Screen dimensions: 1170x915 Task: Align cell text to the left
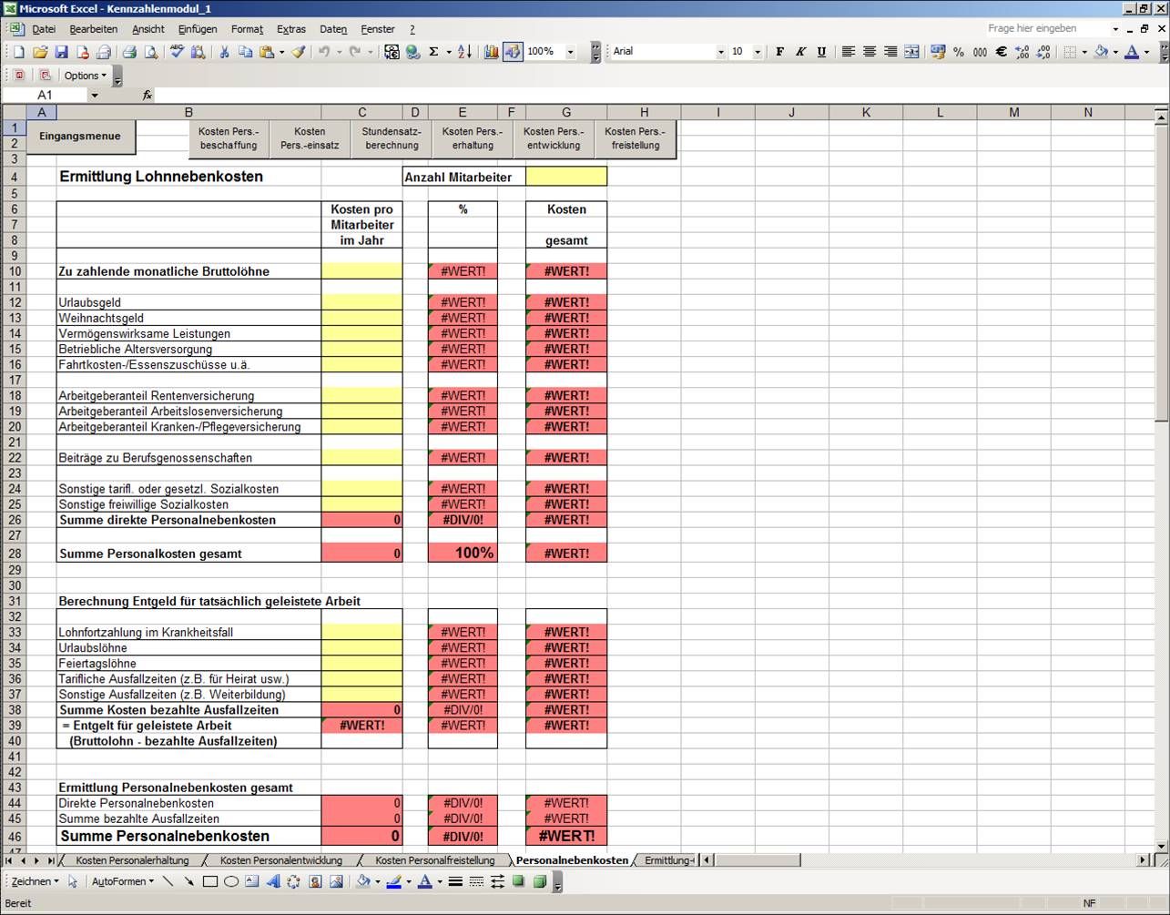pos(849,52)
